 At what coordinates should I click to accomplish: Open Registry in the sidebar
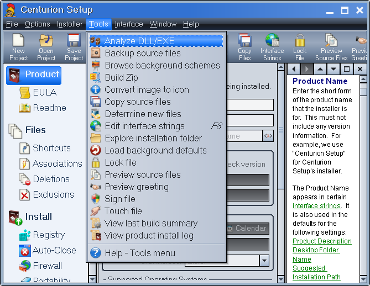(42, 235)
